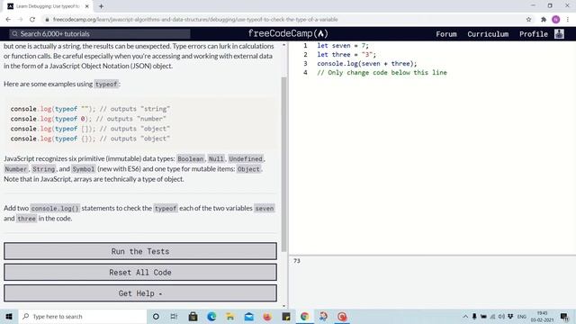
Task: Click the profile avatar image in navbar
Action: pyautogui.click(x=559, y=34)
